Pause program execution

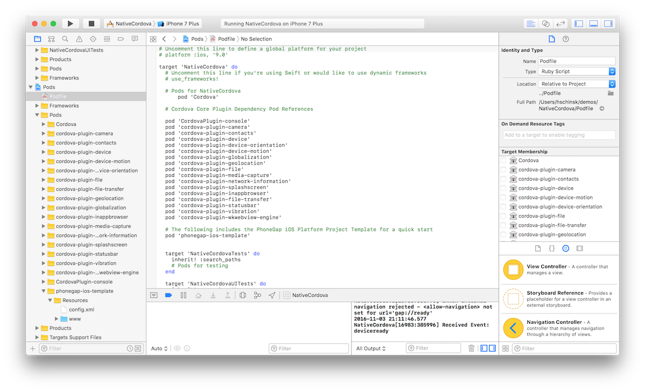(x=183, y=295)
